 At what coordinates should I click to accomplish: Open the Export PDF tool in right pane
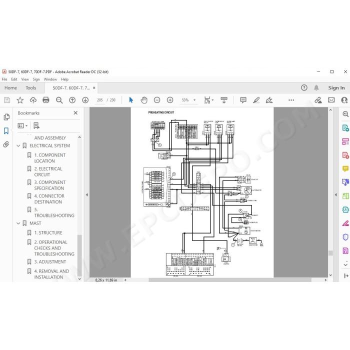345,128
